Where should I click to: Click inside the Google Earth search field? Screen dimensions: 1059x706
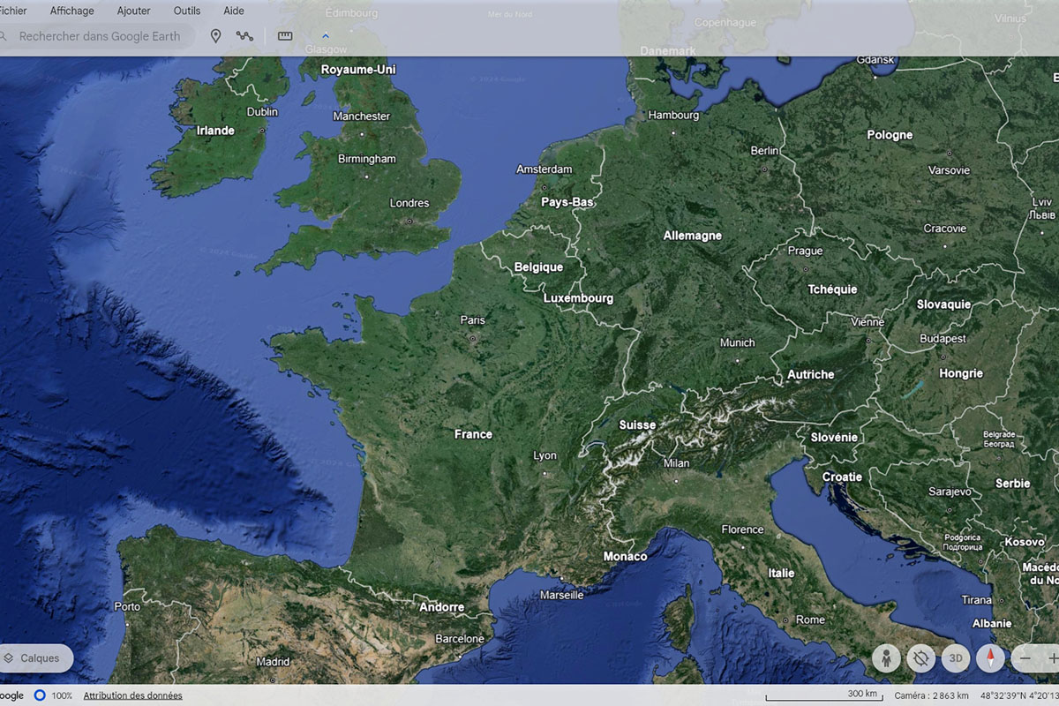(x=106, y=36)
